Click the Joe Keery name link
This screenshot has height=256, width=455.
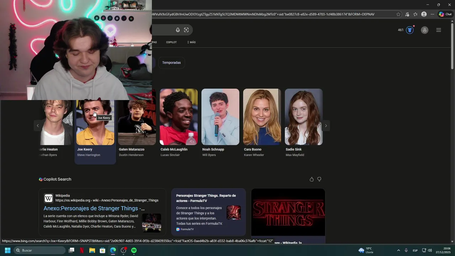(85, 149)
